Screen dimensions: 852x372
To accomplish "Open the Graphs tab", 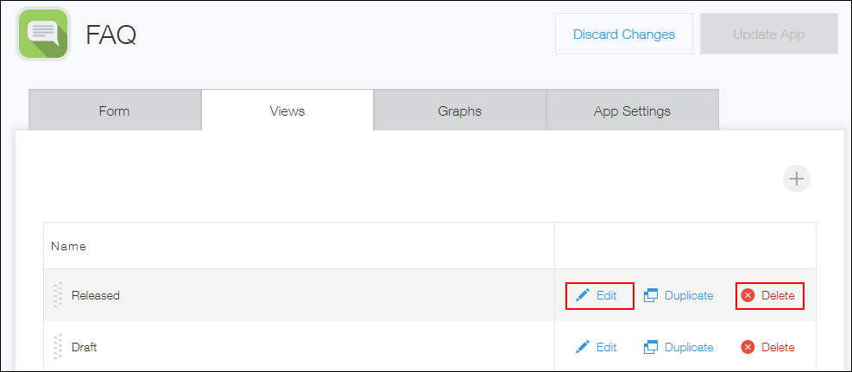I will [x=459, y=110].
